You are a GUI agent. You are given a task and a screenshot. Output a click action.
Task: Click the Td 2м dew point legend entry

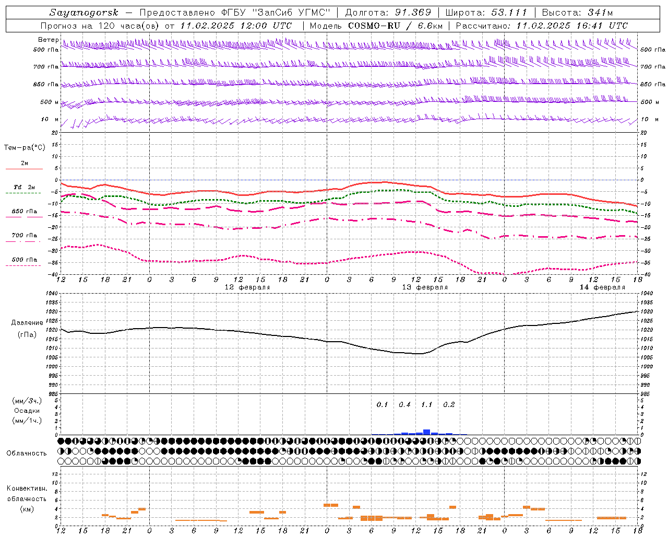(x=25, y=187)
